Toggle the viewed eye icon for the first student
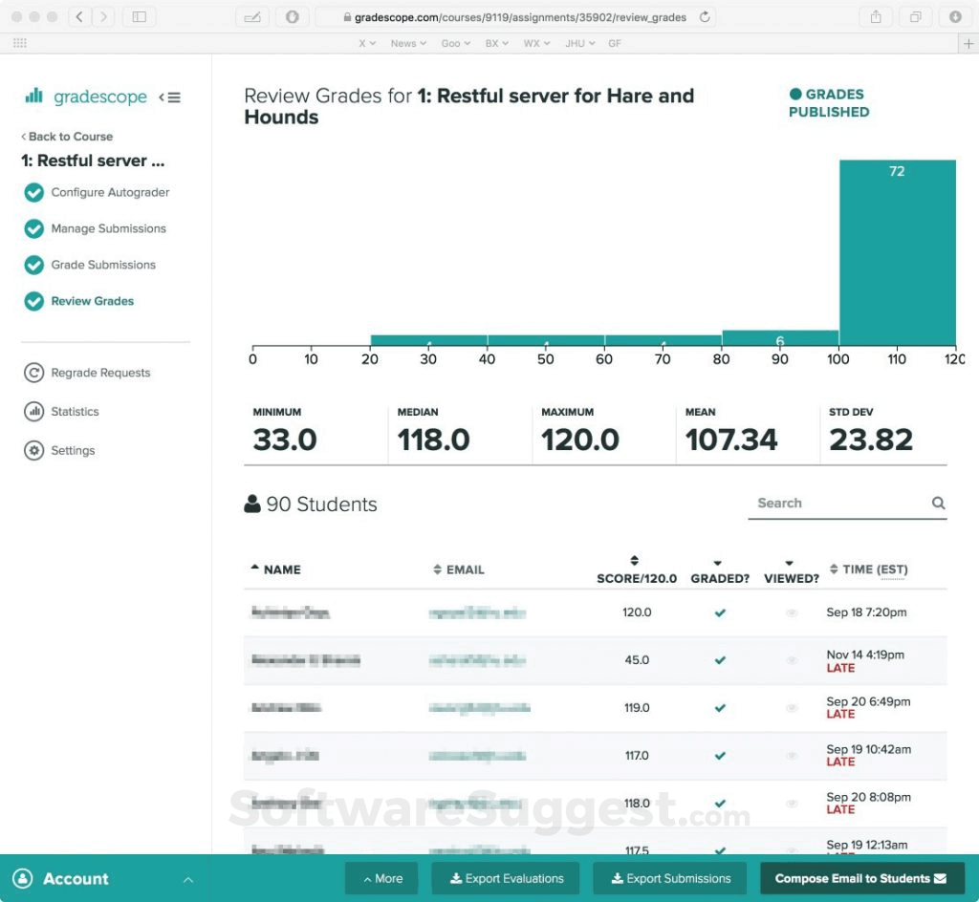The width and height of the screenshot is (979, 902). point(792,612)
